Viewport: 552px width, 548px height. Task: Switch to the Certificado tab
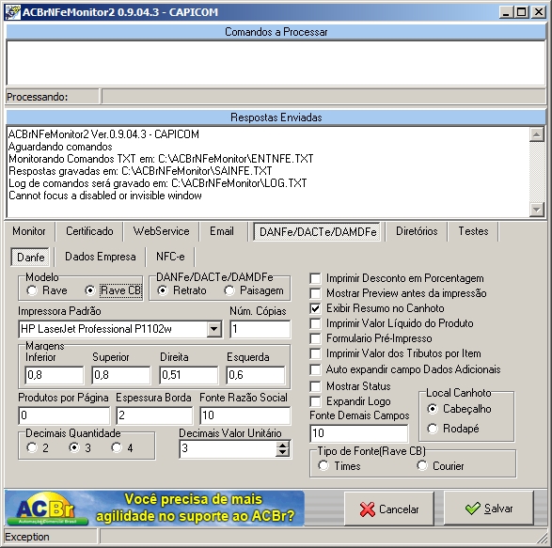coord(89,231)
